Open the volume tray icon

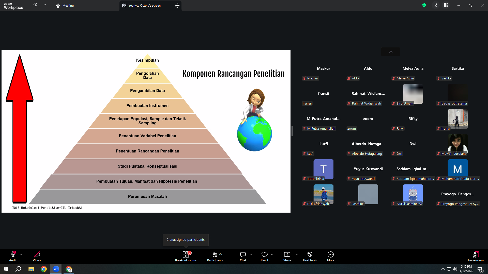pyautogui.click(x=455, y=269)
